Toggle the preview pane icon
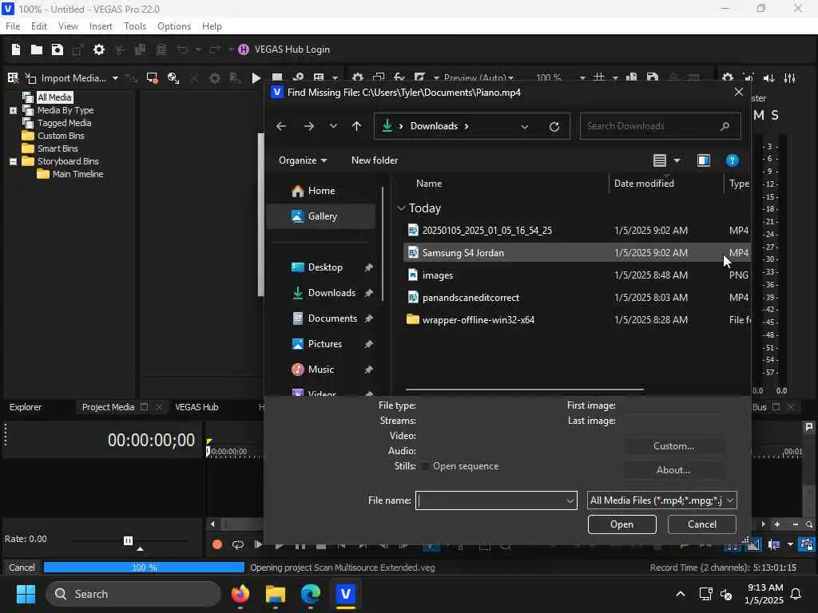The image size is (818, 613). (704, 160)
